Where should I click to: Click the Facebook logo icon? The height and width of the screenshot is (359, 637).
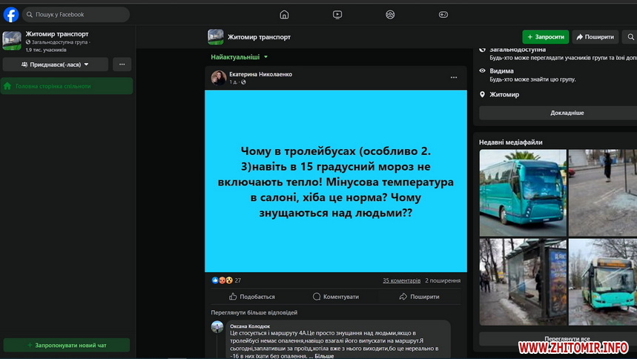point(11,15)
